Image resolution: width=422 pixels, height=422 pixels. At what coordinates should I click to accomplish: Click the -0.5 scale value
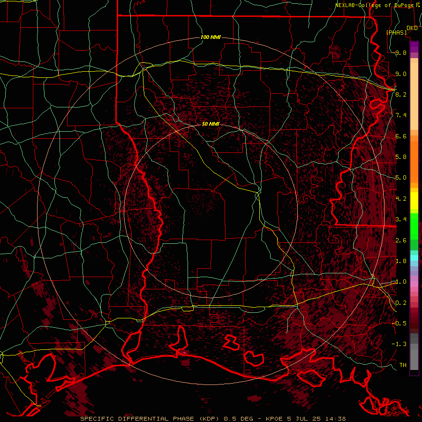(x=399, y=324)
